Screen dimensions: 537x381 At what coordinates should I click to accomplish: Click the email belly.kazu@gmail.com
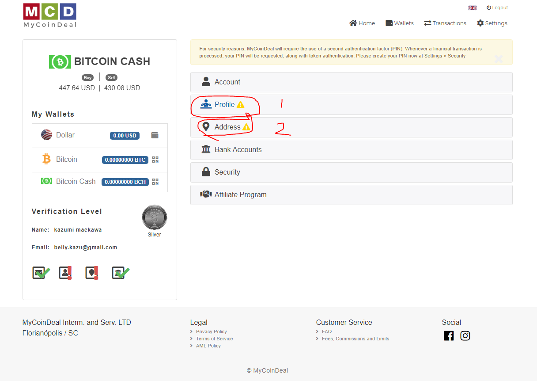86,248
